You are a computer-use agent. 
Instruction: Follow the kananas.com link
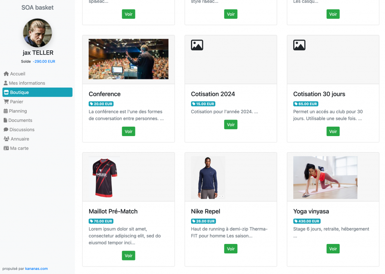[36, 269]
